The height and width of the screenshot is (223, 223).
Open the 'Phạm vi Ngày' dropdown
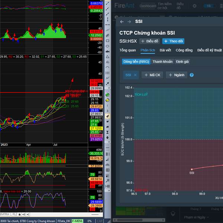[x=196, y=217]
